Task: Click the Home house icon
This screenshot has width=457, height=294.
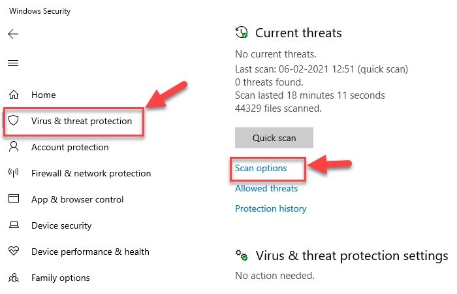Action: coord(13,95)
